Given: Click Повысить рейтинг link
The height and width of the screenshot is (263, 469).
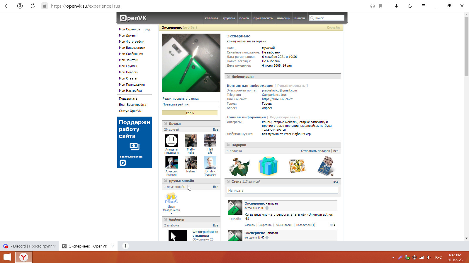Looking at the screenshot, I should tap(176, 104).
